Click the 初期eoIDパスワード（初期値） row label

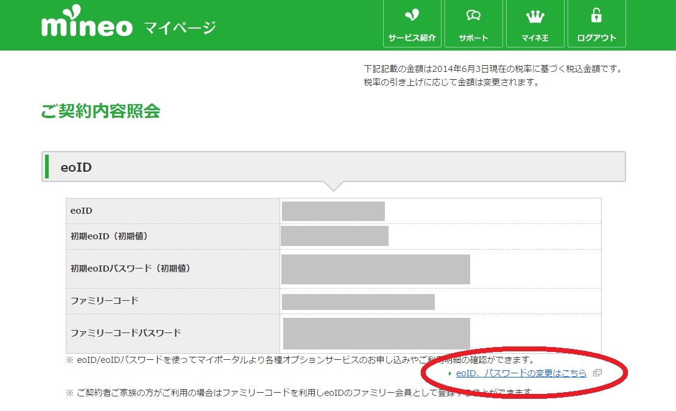(130, 268)
